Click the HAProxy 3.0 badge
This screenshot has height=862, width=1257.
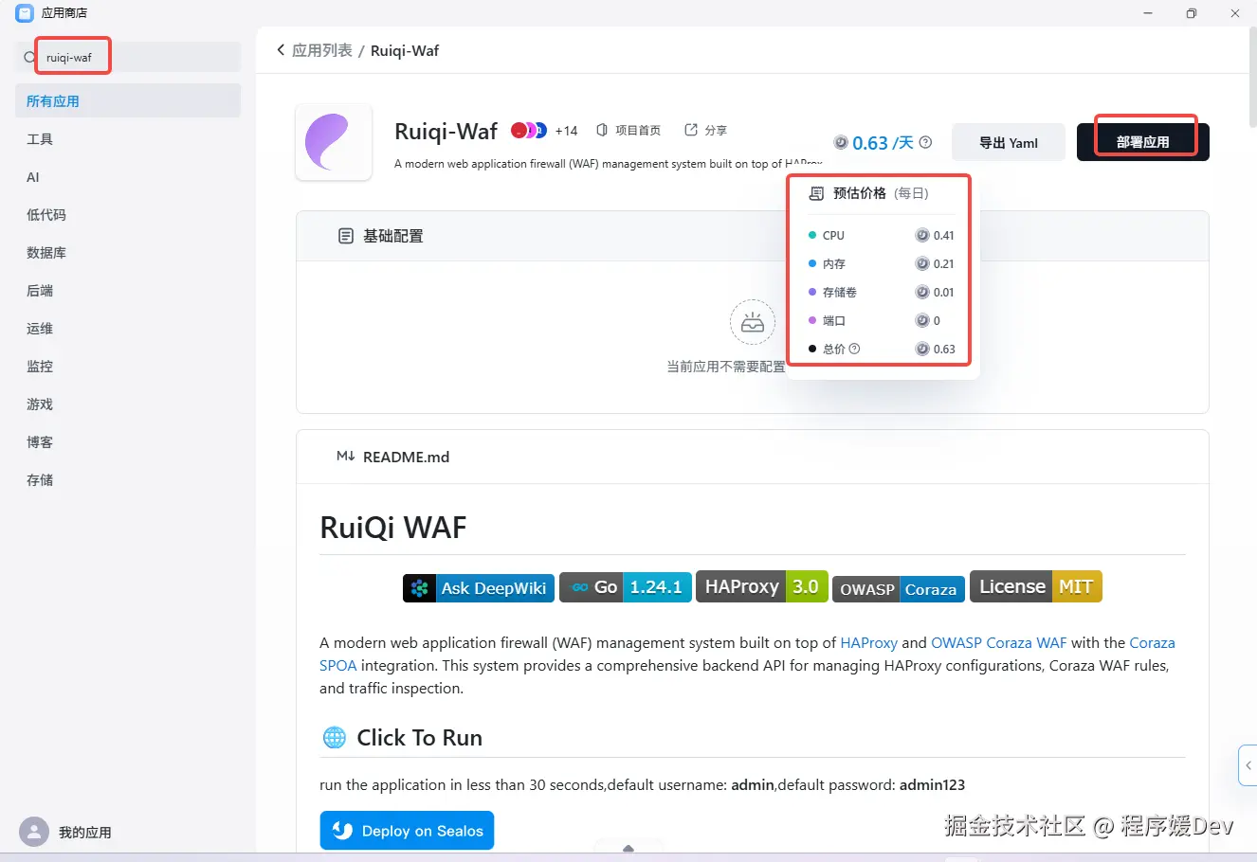click(762, 586)
